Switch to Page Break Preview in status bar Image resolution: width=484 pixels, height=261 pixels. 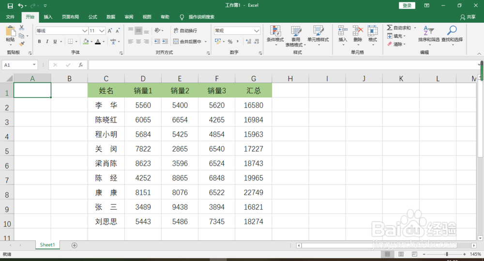(415, 254)
